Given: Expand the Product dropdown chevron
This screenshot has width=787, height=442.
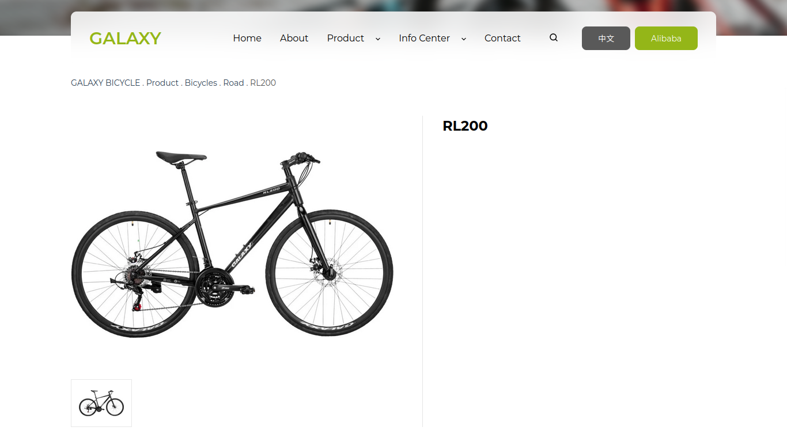Looking at the screenshot, I should tap(378, 39).
